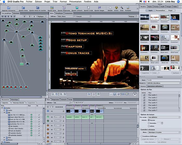This screenshot has height=145, width=182.
Task: Enable Condition d'affichage checkbox
Action: coord(142,136)
